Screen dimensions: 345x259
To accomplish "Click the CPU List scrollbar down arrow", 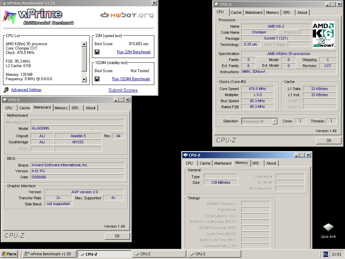I will (84, 80).
